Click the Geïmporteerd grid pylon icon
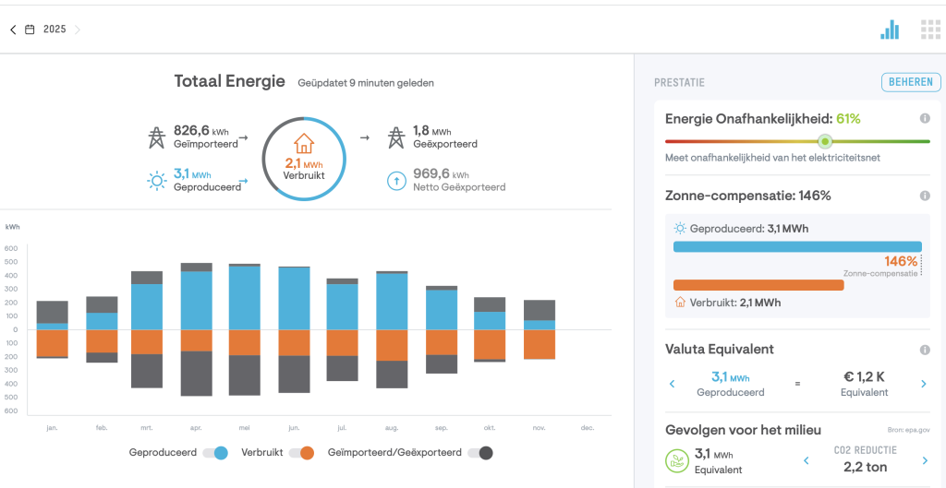The width and height of the screenshot is (946, 488). 156,137
